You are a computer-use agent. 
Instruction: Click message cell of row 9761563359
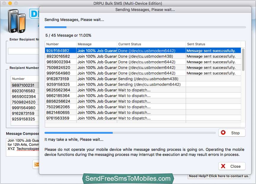pyautogui.click(x=97, y=118)
